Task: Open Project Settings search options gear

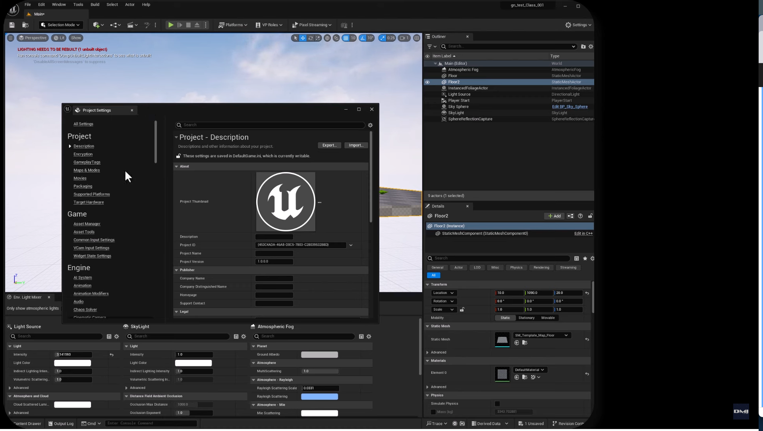Action: point(370,125)
